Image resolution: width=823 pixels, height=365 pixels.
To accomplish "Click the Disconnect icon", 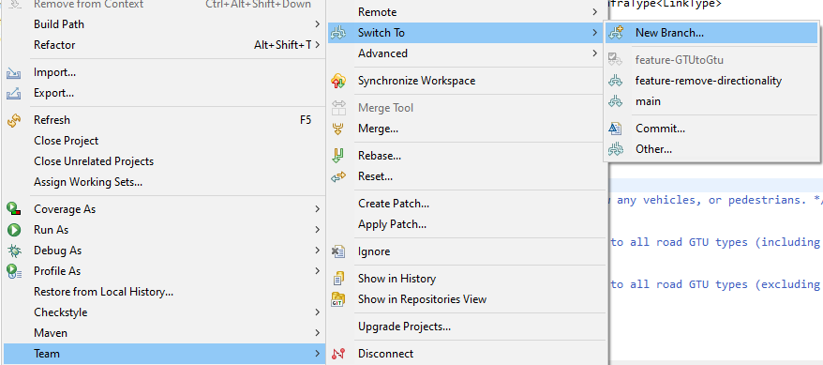I will (338, 354).
